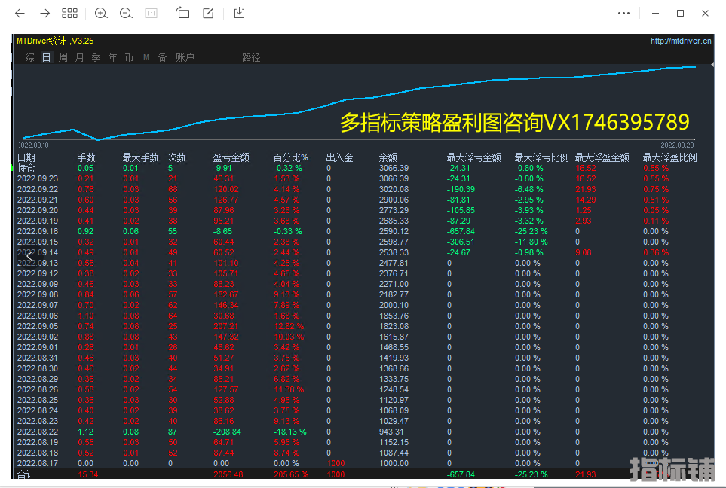Show the image at actual 1:1 size
This screenshot has height=488, width=726.
(151, 13)
